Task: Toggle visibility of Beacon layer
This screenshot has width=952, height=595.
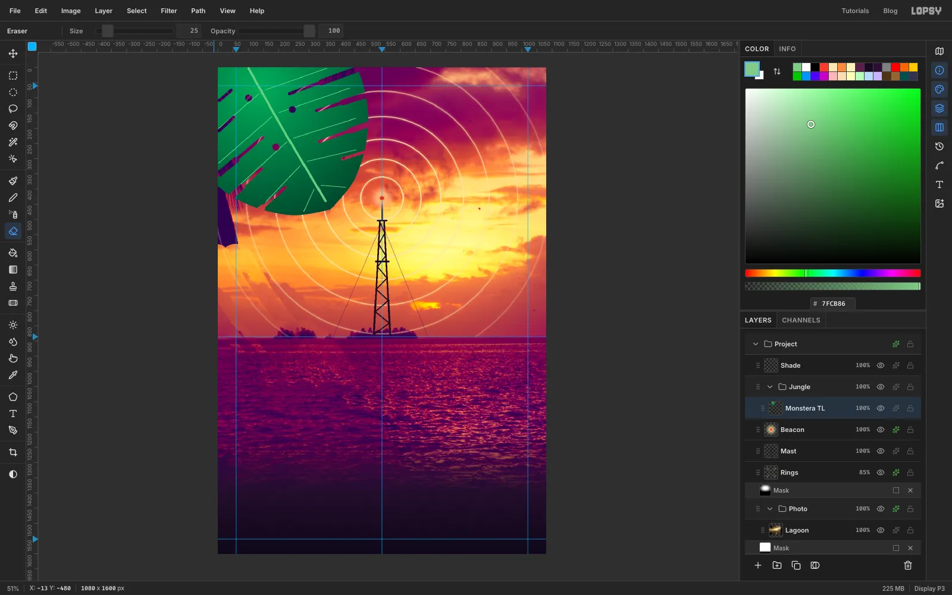Action: click(881, 430)
